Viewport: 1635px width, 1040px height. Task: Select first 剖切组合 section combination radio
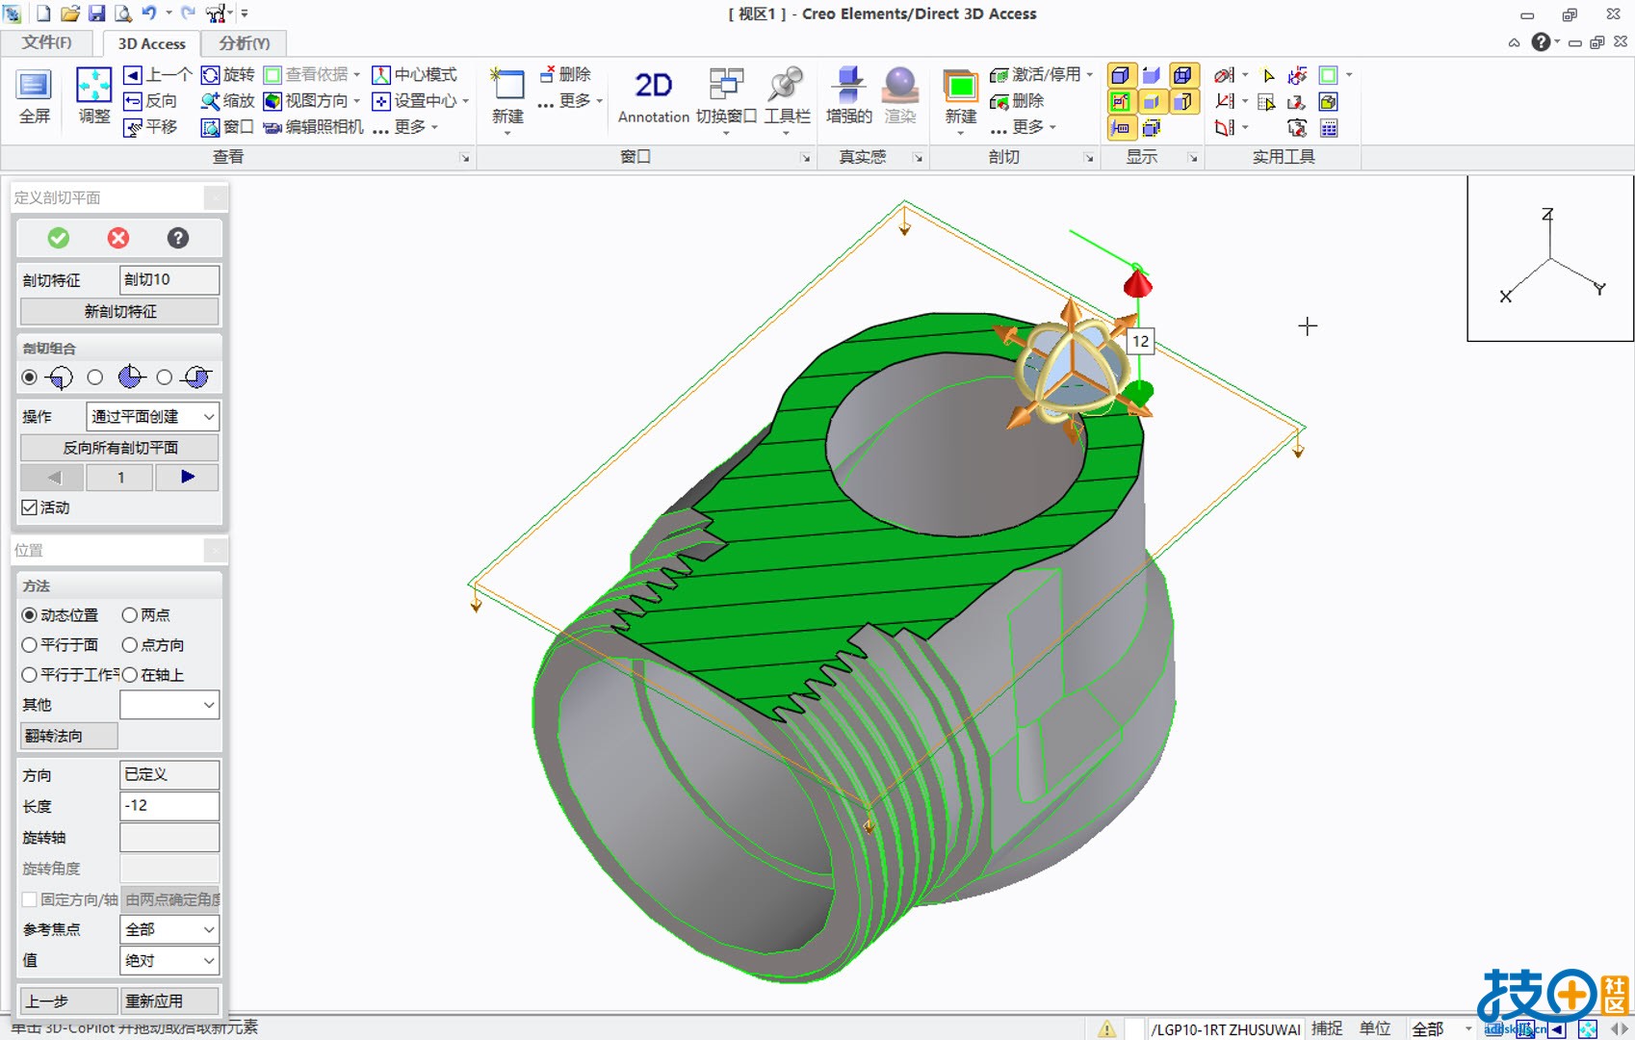[30, 377]
